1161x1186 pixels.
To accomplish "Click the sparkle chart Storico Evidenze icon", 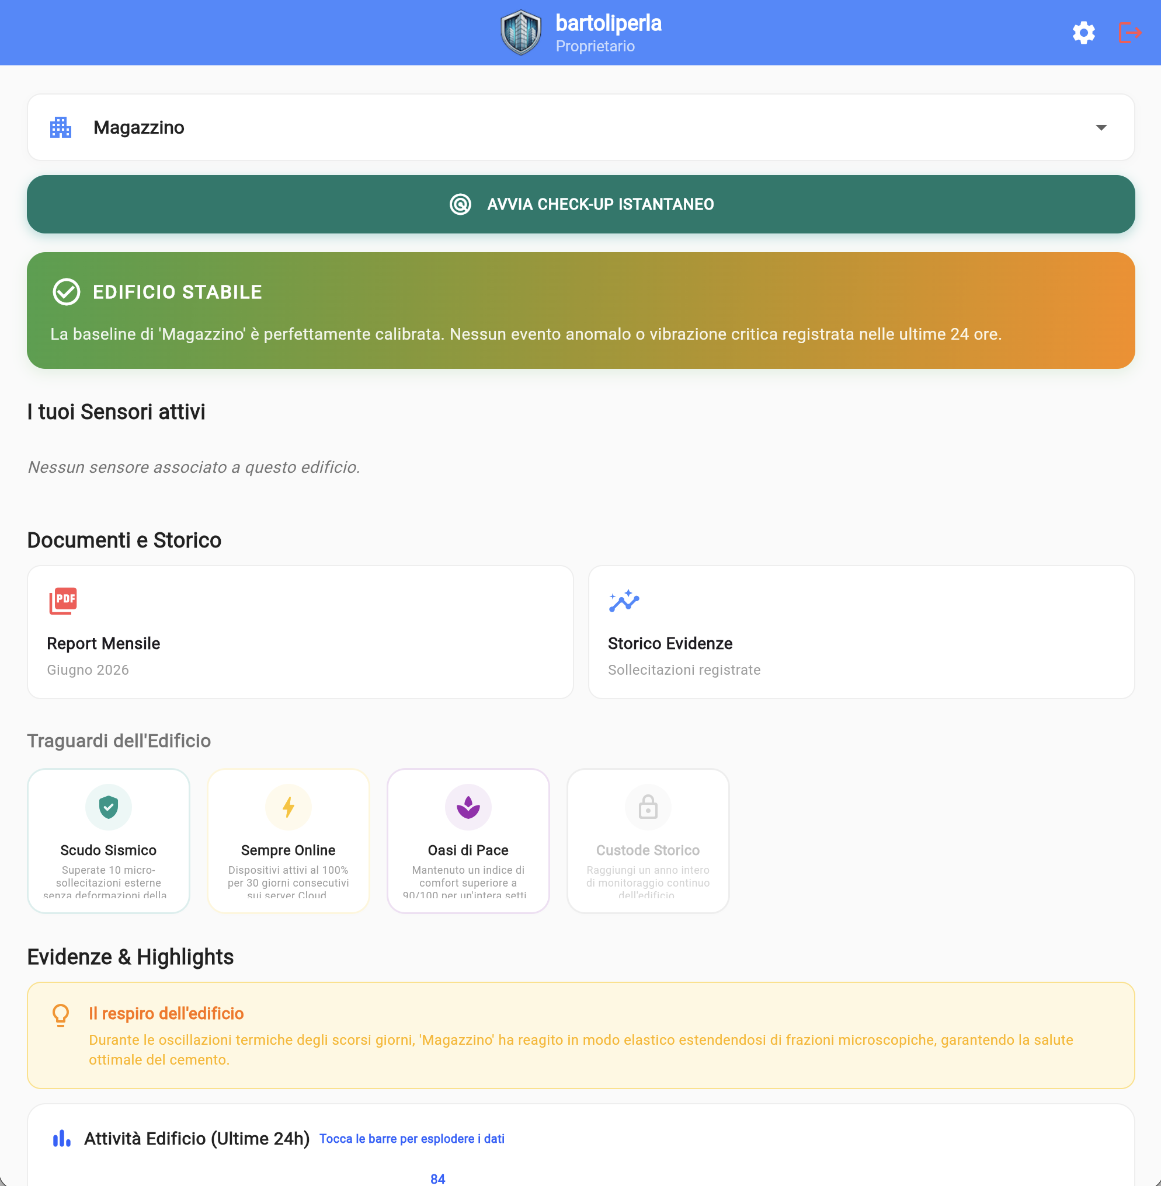I will [624, 601].
